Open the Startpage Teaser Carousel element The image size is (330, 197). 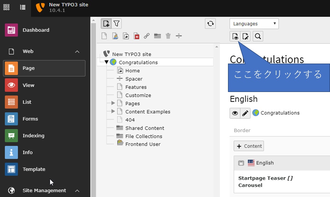(265, 182)
